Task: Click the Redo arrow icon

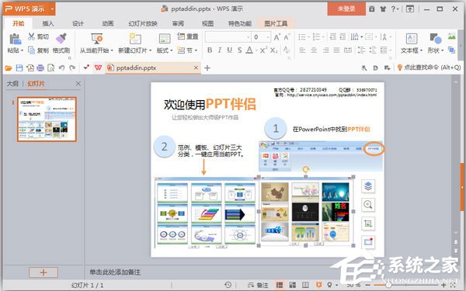Action: coord(72,68)
